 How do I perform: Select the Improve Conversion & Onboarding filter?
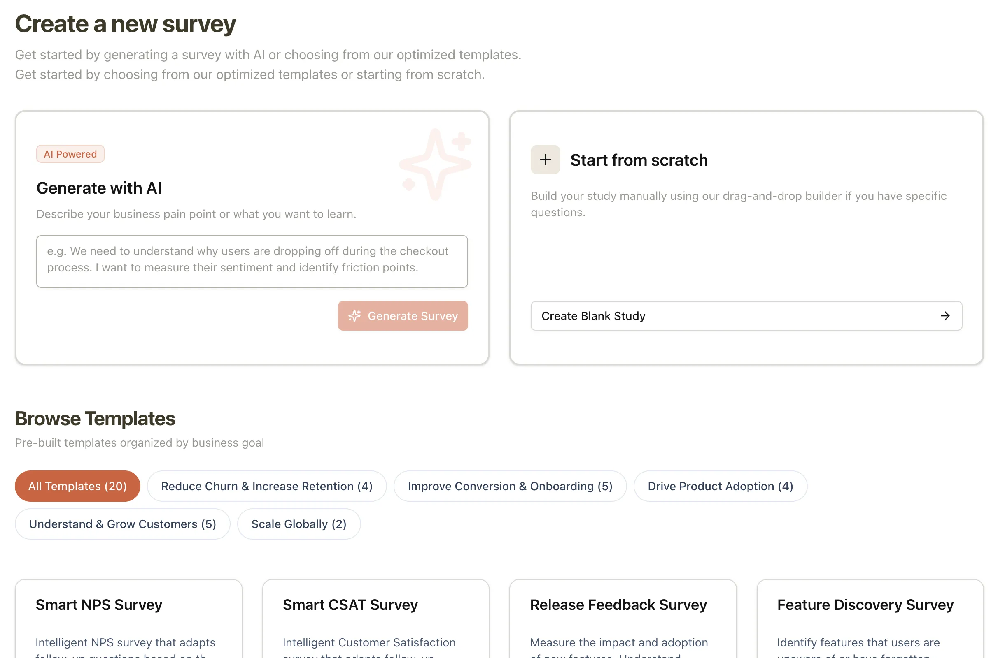click(510, 486)
